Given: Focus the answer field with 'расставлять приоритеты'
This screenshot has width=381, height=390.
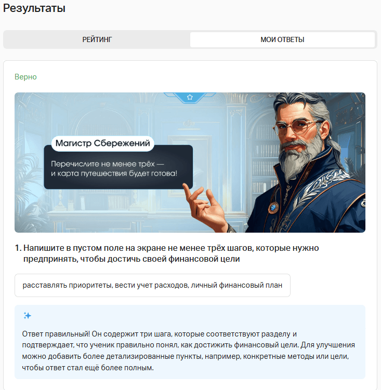Looking at the screenshot, I should pos(152,285).
